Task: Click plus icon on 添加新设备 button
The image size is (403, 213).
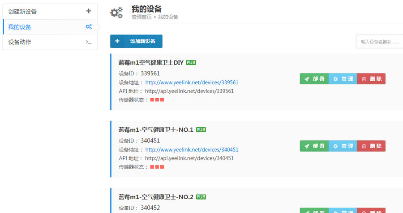Action: (x=117, y=41)
